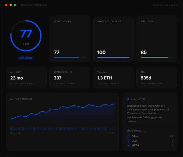Viewport: 183px width, 157px height.
Task: Select the WETH protocol row label
Action: click(135, 145)
